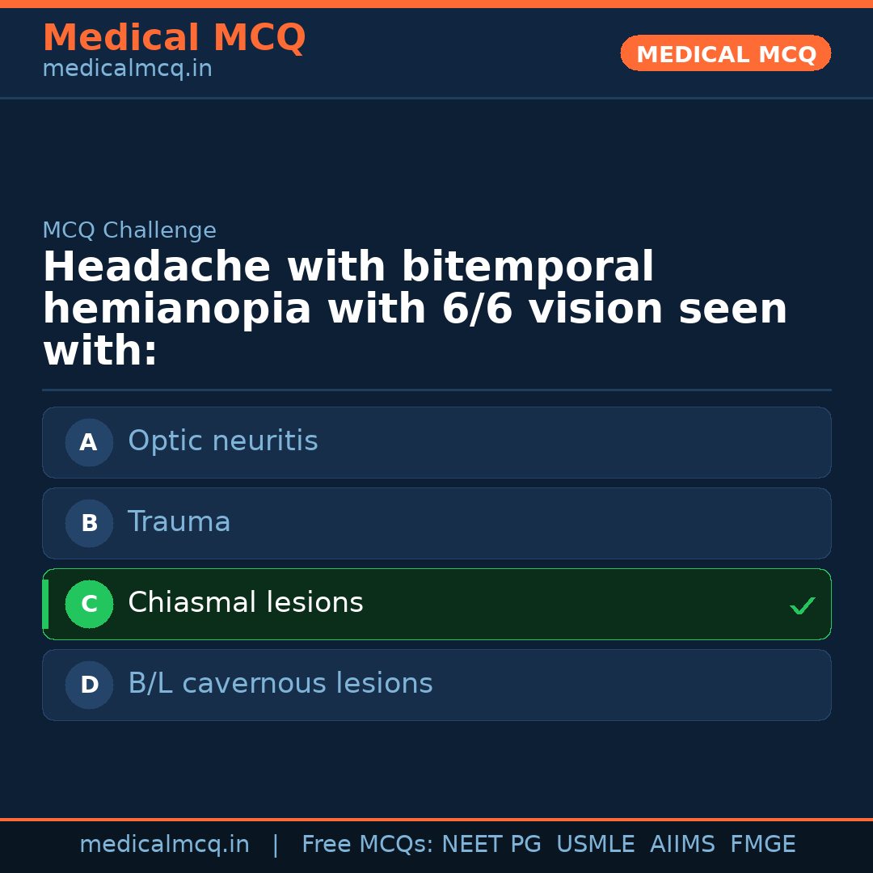The height and width of the screenshot is (873, 873).
Task: Select the "B/L cavernous lesions" answer text
Action: tap(280, 684)
